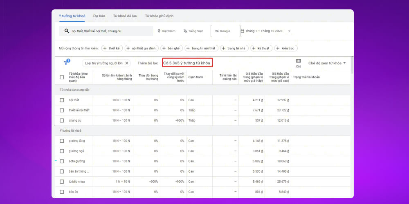Image resolution: width=409 pixels, height=204 pixels.
Task: Click the 25.679 ₫ high bid for tủ bếp nhựa
Action: pos(283,182)
